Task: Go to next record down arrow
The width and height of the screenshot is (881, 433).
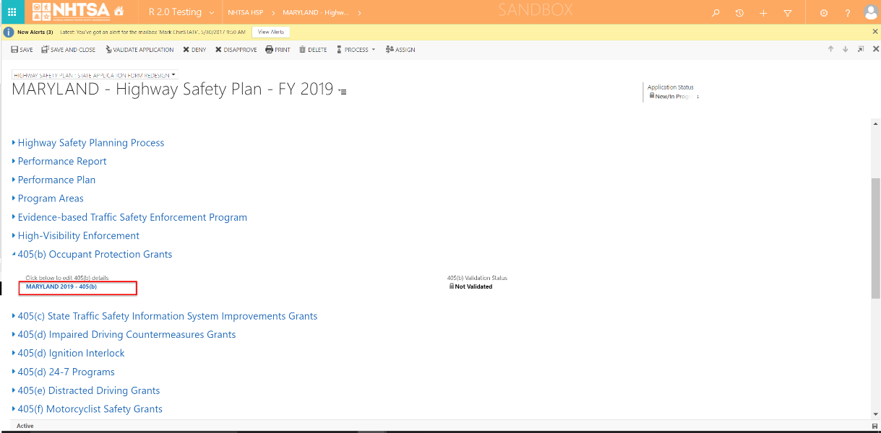Action: tap(845, 49)
